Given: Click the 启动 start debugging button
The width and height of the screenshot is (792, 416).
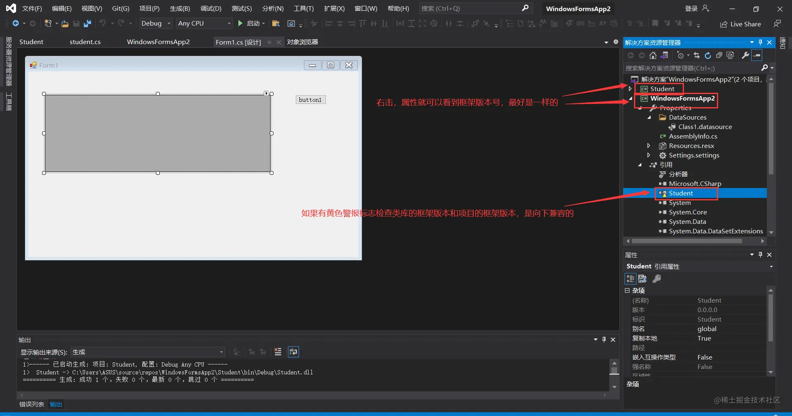Looking at the screenshot, I should point(251,24).
